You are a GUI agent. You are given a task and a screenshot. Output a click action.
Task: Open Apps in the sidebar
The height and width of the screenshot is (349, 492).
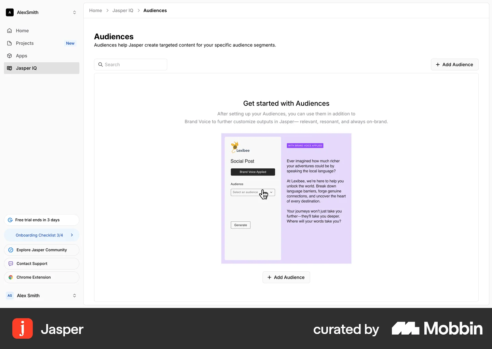pyautogui.click(x=41, y=56)
